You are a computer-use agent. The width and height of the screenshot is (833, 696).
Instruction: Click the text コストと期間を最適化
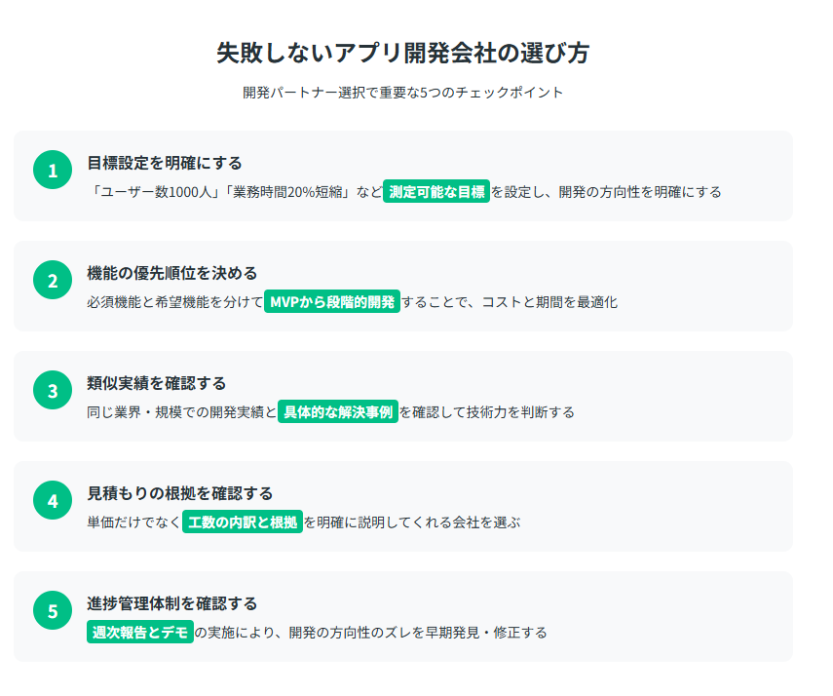click(x=549, y=302)
